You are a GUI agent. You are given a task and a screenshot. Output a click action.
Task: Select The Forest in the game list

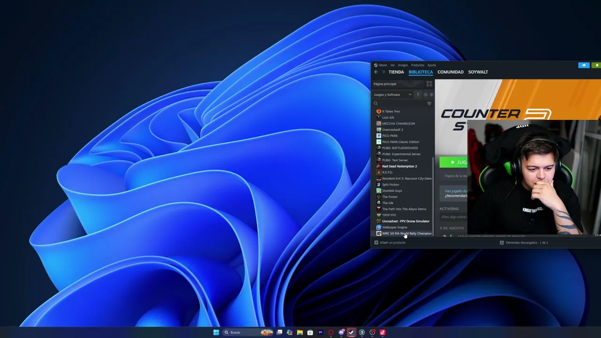click(390, 197)
